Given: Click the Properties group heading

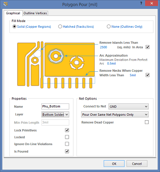Looking at the screenshot, I should coord(19,99).
